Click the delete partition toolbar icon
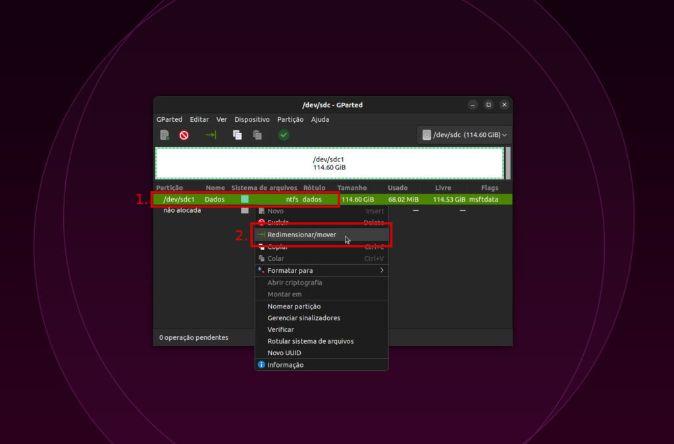Image resolution: width=674 pixels, height=444 pixels. coord(184,135)
